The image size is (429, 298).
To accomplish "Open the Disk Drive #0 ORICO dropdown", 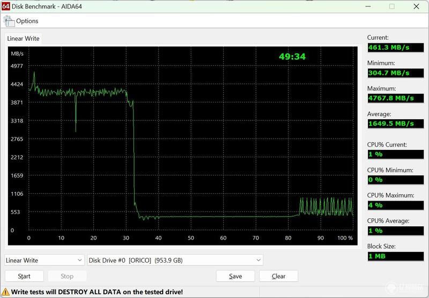I will (175, 261).
